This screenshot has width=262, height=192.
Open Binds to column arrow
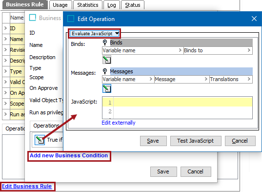coord(249,50)
